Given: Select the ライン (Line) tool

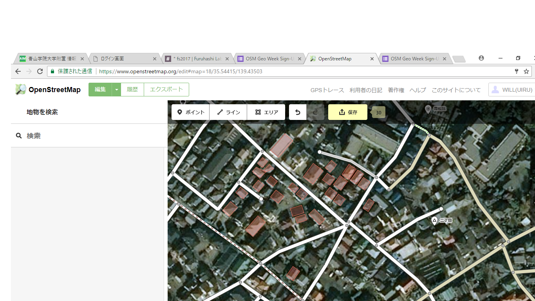Looking at the screenshot, I should click(x=228, y=112).
